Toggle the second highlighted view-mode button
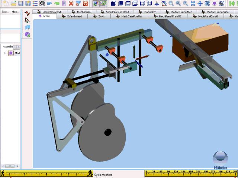The width and height of the screenshot is (238, 178). point(103,3)
